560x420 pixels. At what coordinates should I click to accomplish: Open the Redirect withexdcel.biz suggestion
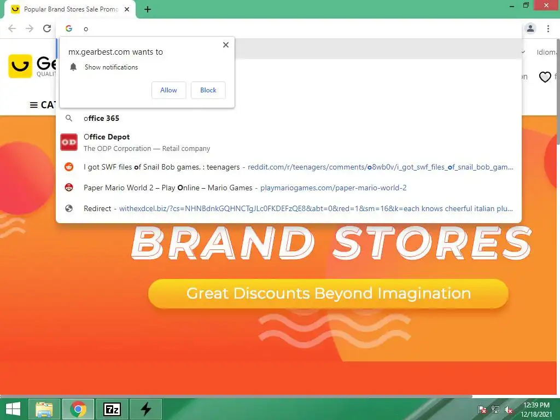pos(289,208)
